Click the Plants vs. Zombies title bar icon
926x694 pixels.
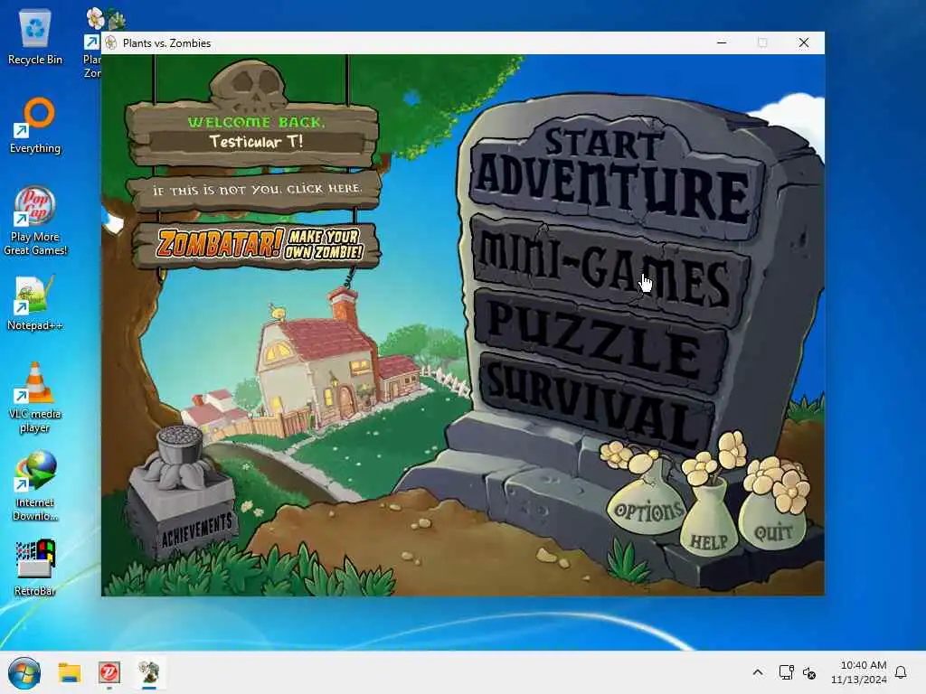tap(111, 43)
